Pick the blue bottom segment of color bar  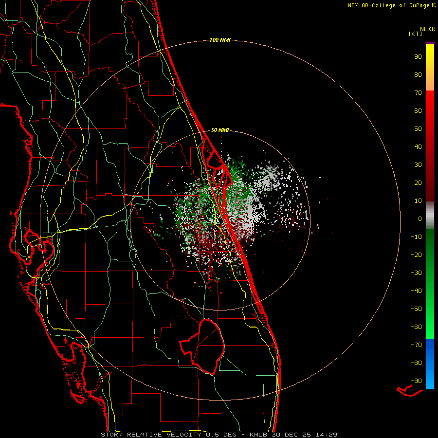pos(430,364)
